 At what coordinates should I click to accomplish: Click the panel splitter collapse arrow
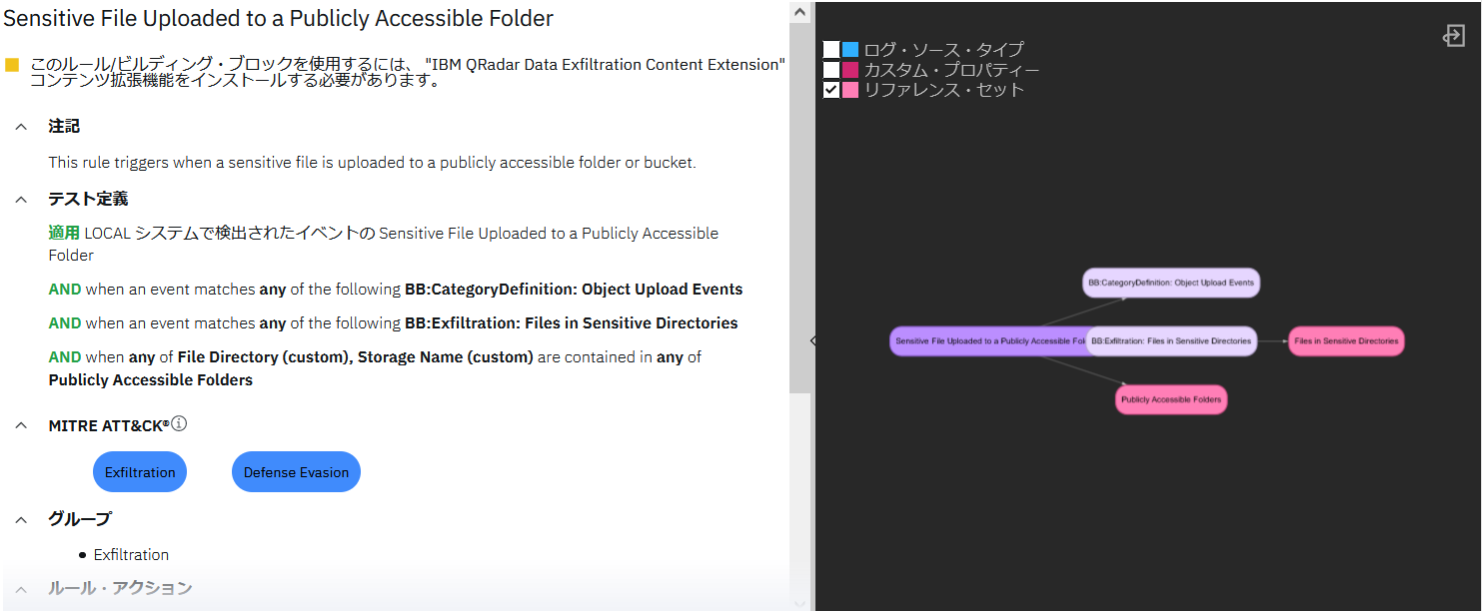coord(812,340)
